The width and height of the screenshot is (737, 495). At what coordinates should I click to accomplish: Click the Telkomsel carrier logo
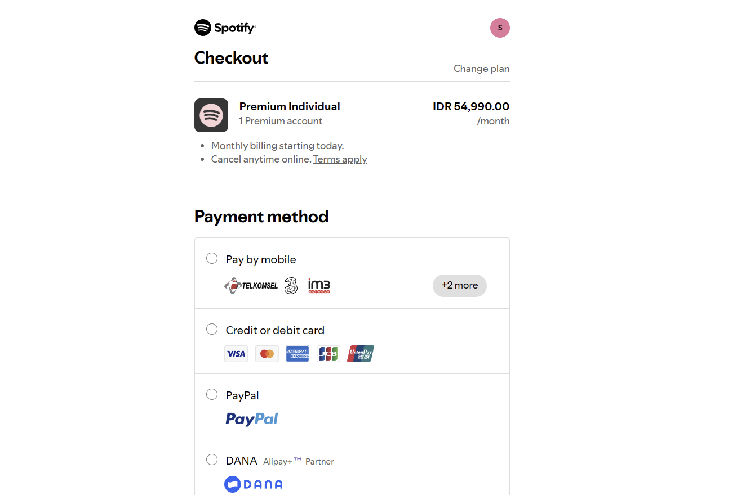pos(251,286)
